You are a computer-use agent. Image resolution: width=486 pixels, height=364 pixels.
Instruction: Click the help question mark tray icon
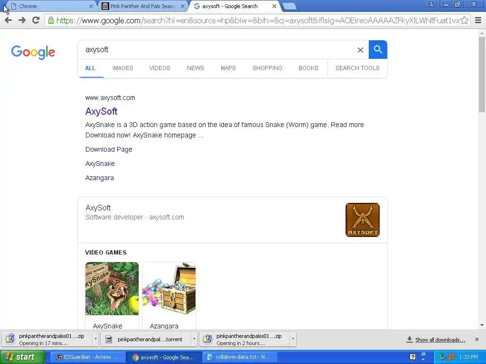[x=412, y=357]
